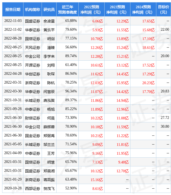Click researcher name 邹兰兰
171x195 pixels.
click(x=49, y=145)
